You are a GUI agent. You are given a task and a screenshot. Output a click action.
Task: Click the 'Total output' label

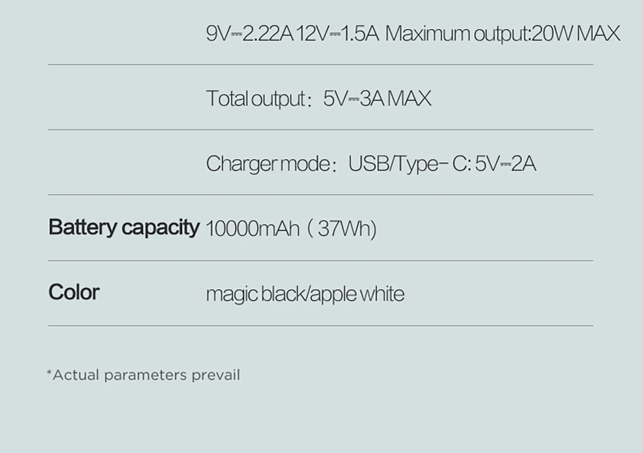256,99
